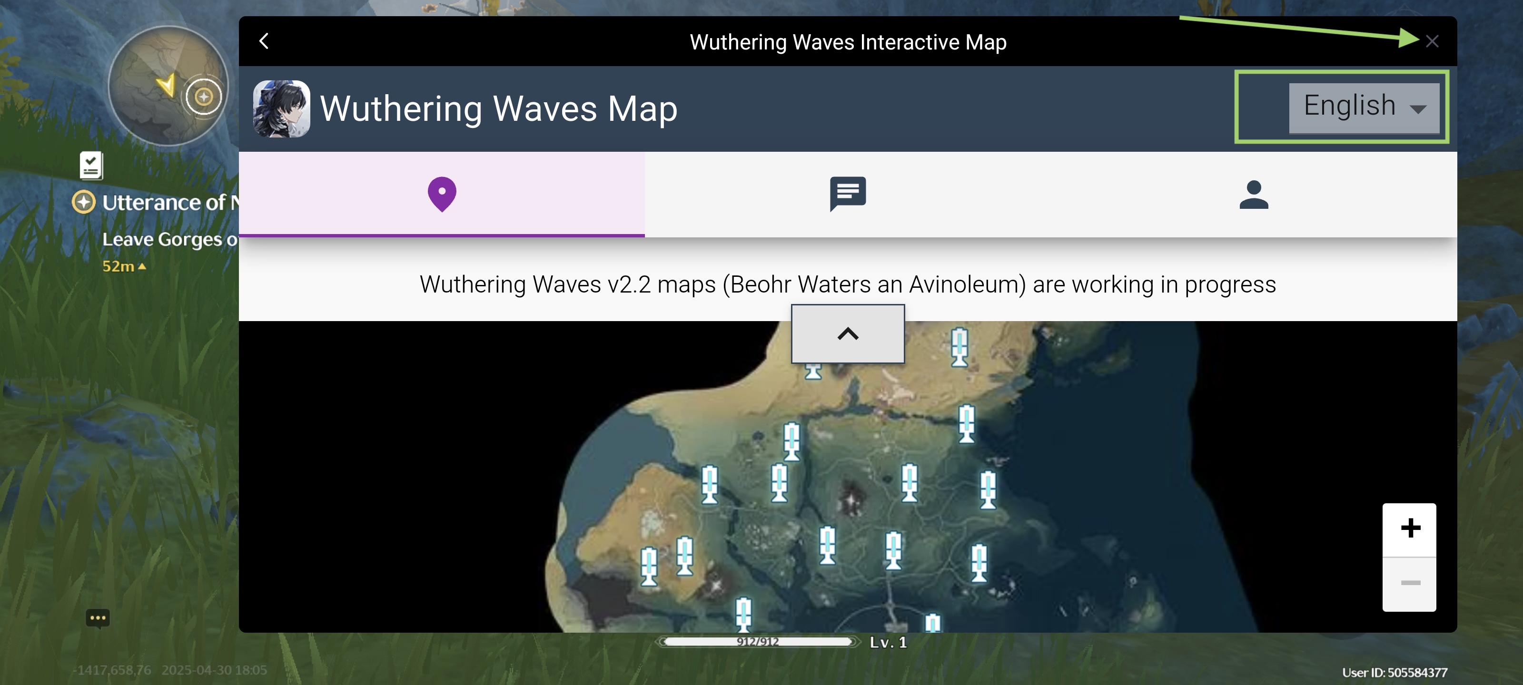The height and width of the screenshot is (685, 1523).
Task: Close the Interactive Map window
Action: click(x=1431, y=41)
